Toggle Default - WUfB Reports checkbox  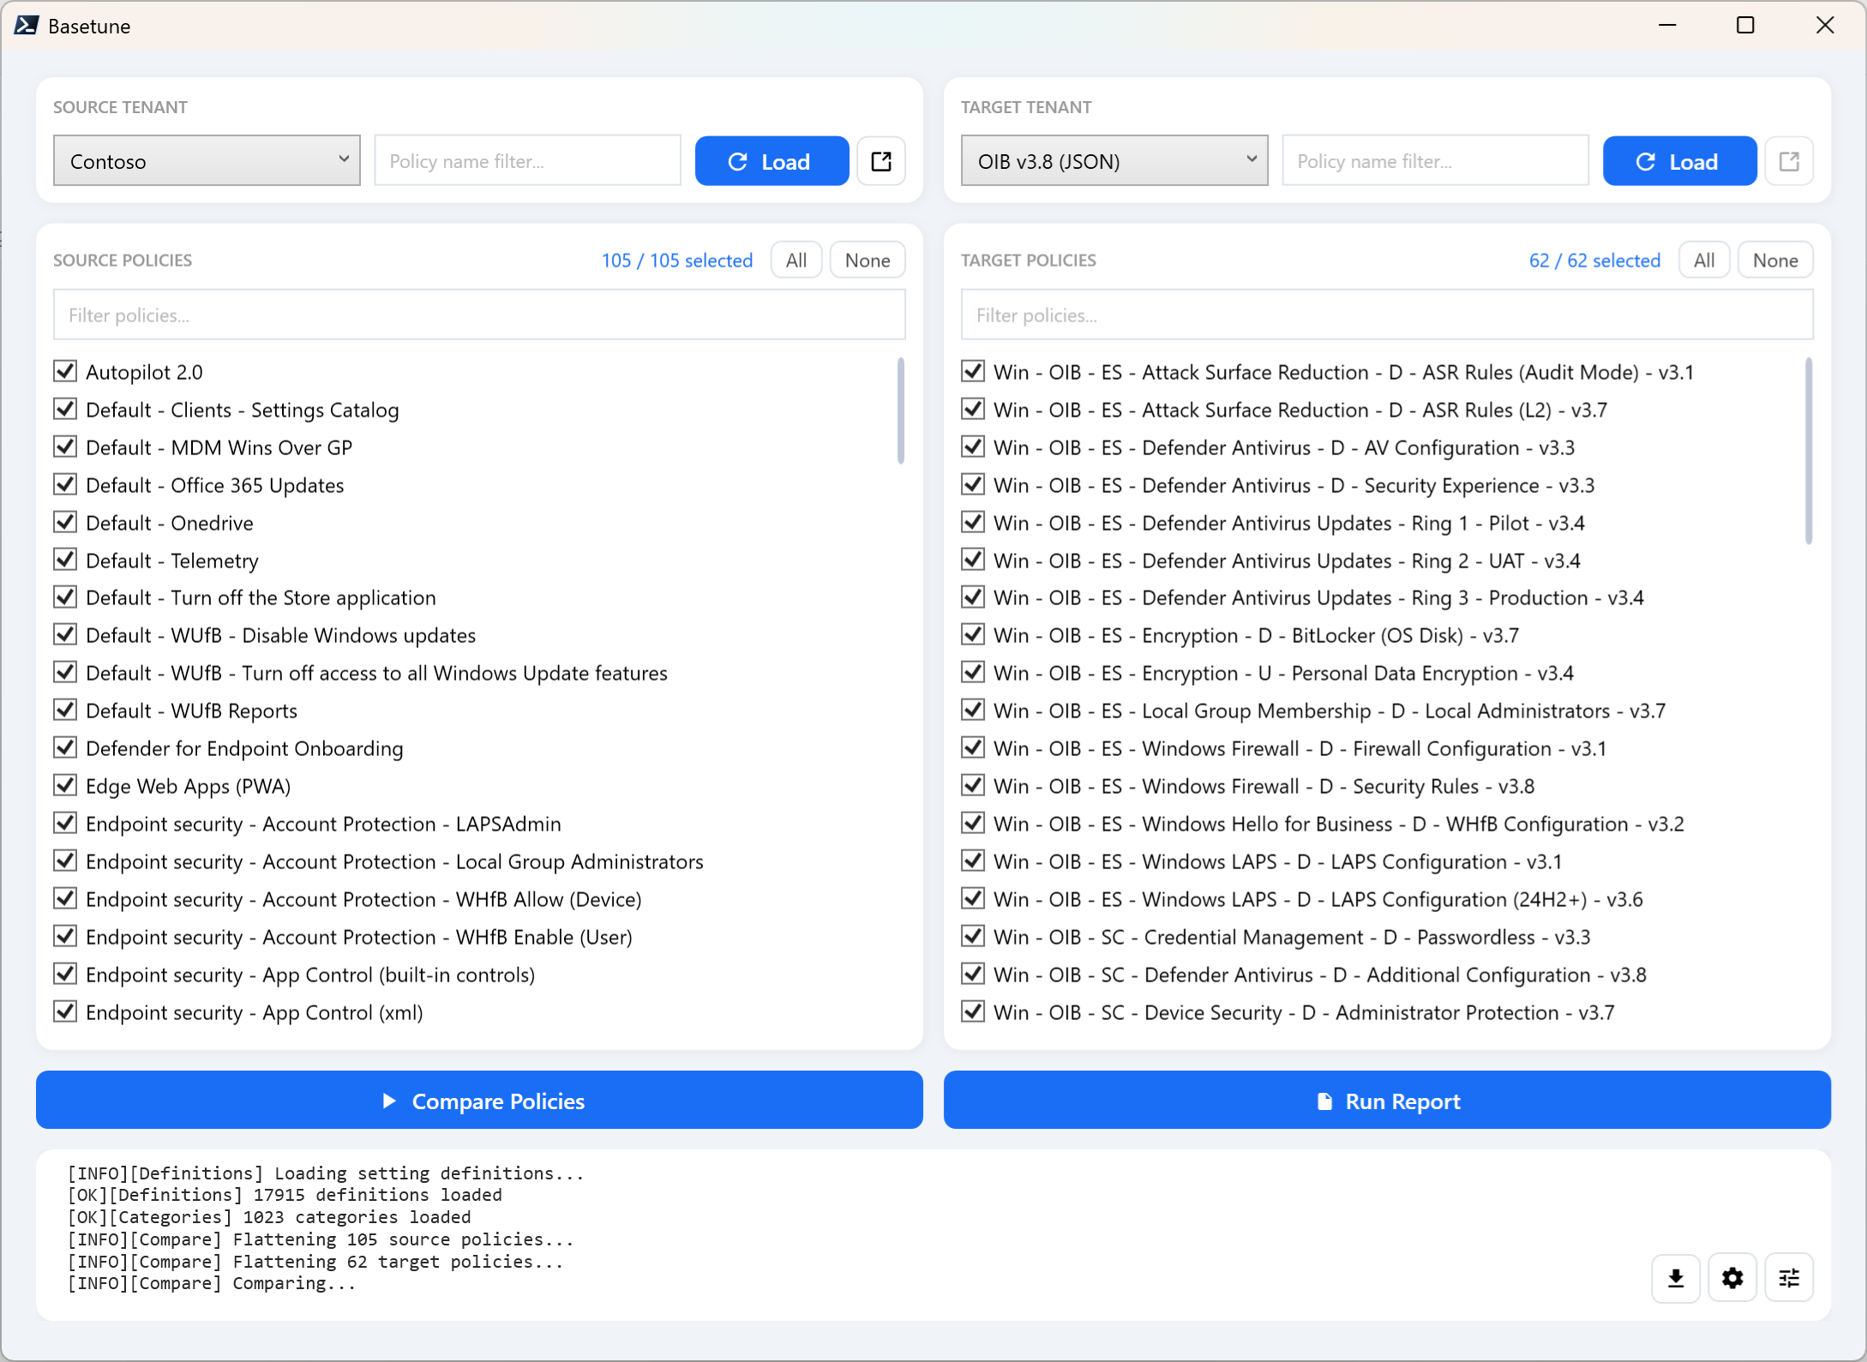coord(65,710)
